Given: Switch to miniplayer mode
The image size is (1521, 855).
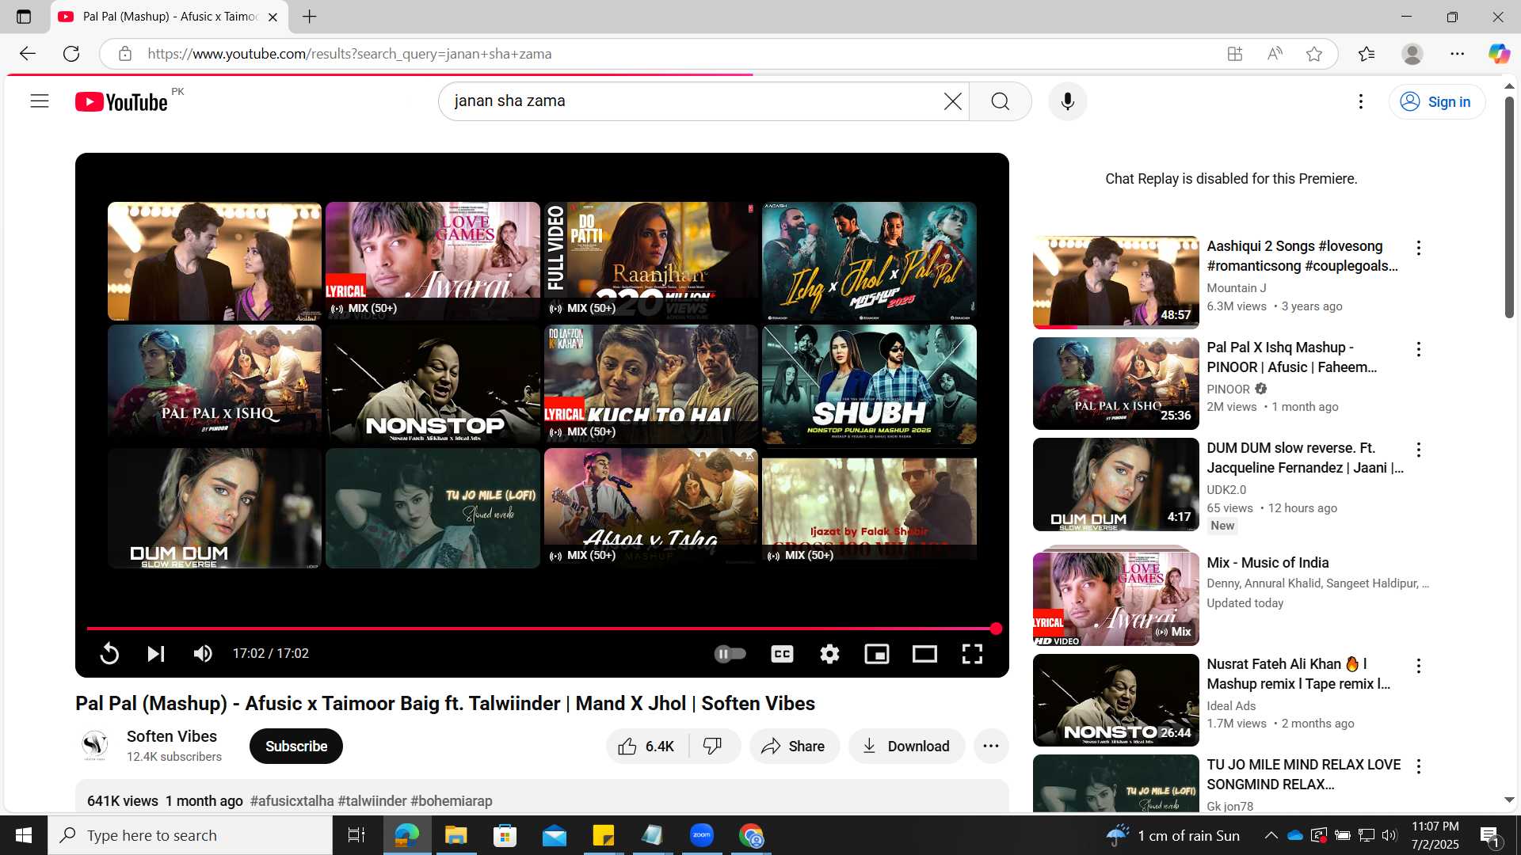Looking at the screenshot, I should 877,654.
